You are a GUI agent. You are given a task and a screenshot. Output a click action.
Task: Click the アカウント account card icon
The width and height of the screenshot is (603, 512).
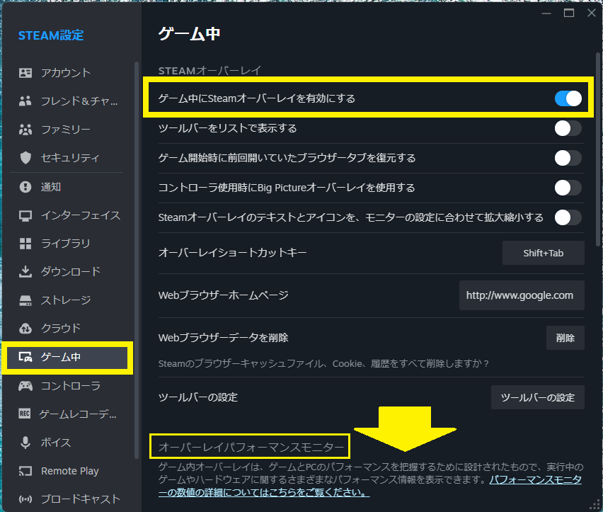point(25,73)
